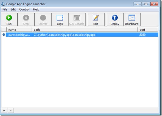The image size is (162, 116).
Task: Close the Google App Engine Launcher window
Action: 154,4
